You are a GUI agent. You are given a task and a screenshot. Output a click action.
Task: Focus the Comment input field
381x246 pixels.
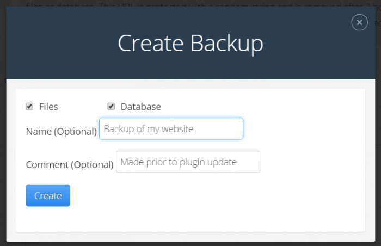(188, 162)
